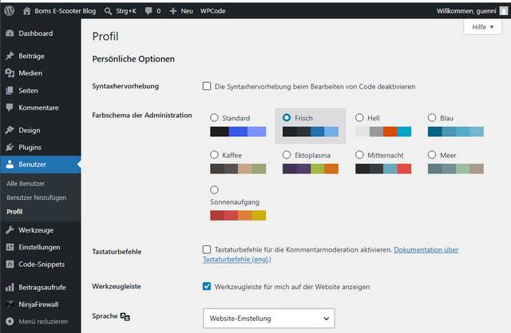Click the Dashboard gauge icon

click(10, 33)
